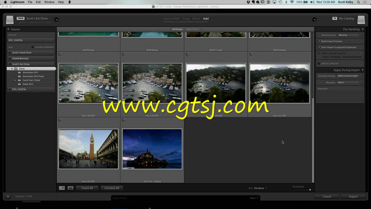Click in the Keywords input field
The image size is (371, 209).
tap(340, 97)
